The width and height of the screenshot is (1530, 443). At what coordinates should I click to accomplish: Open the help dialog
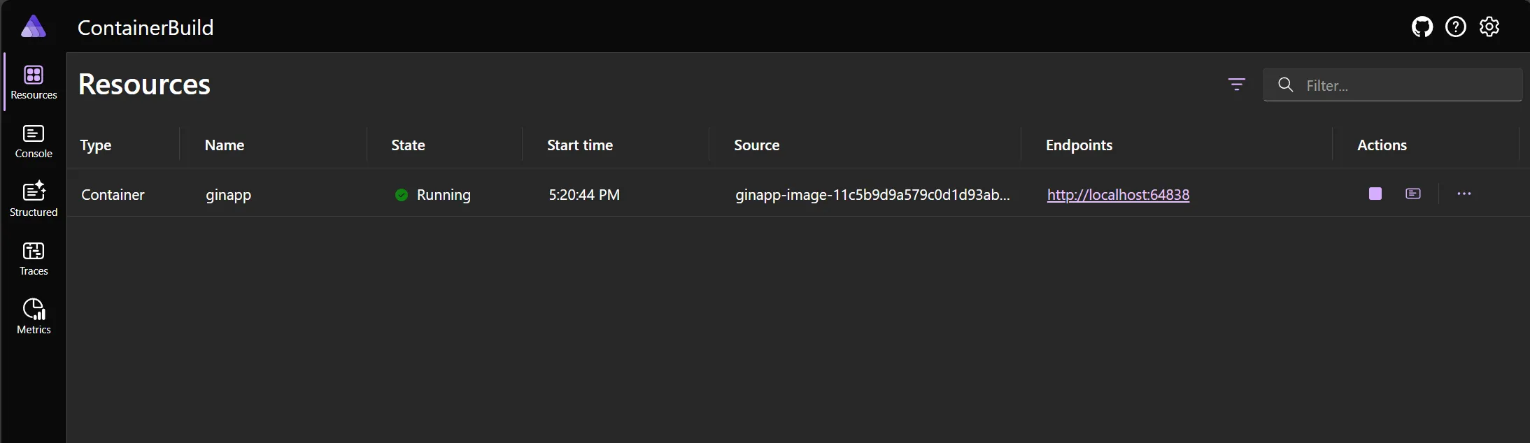(1455, 27)
